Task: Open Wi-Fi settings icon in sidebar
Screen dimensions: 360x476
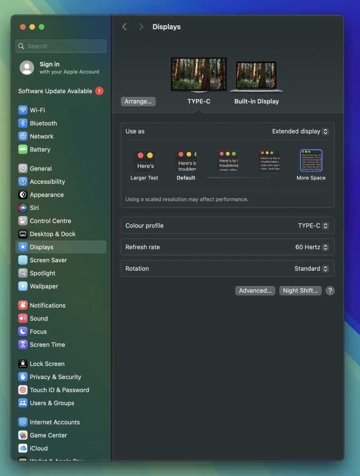Action: tap(23, 110)
